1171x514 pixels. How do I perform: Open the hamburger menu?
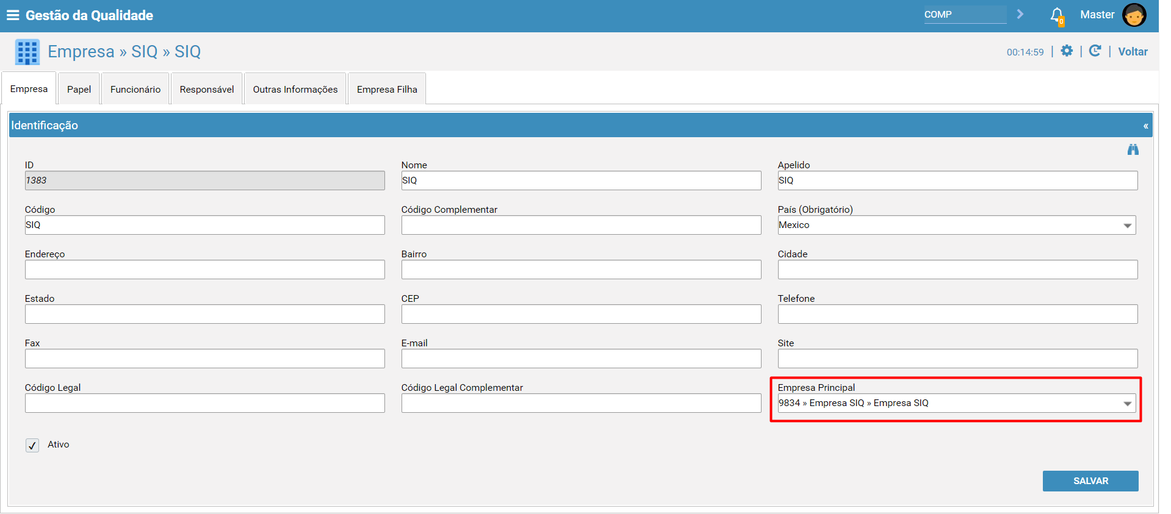pos(13,15)
